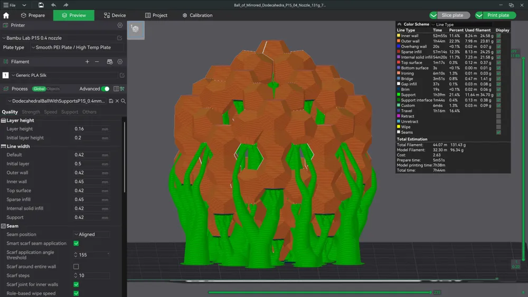Collapse the color scheme legend panel
Screen dimensions: 528x297
click(399, 24)
